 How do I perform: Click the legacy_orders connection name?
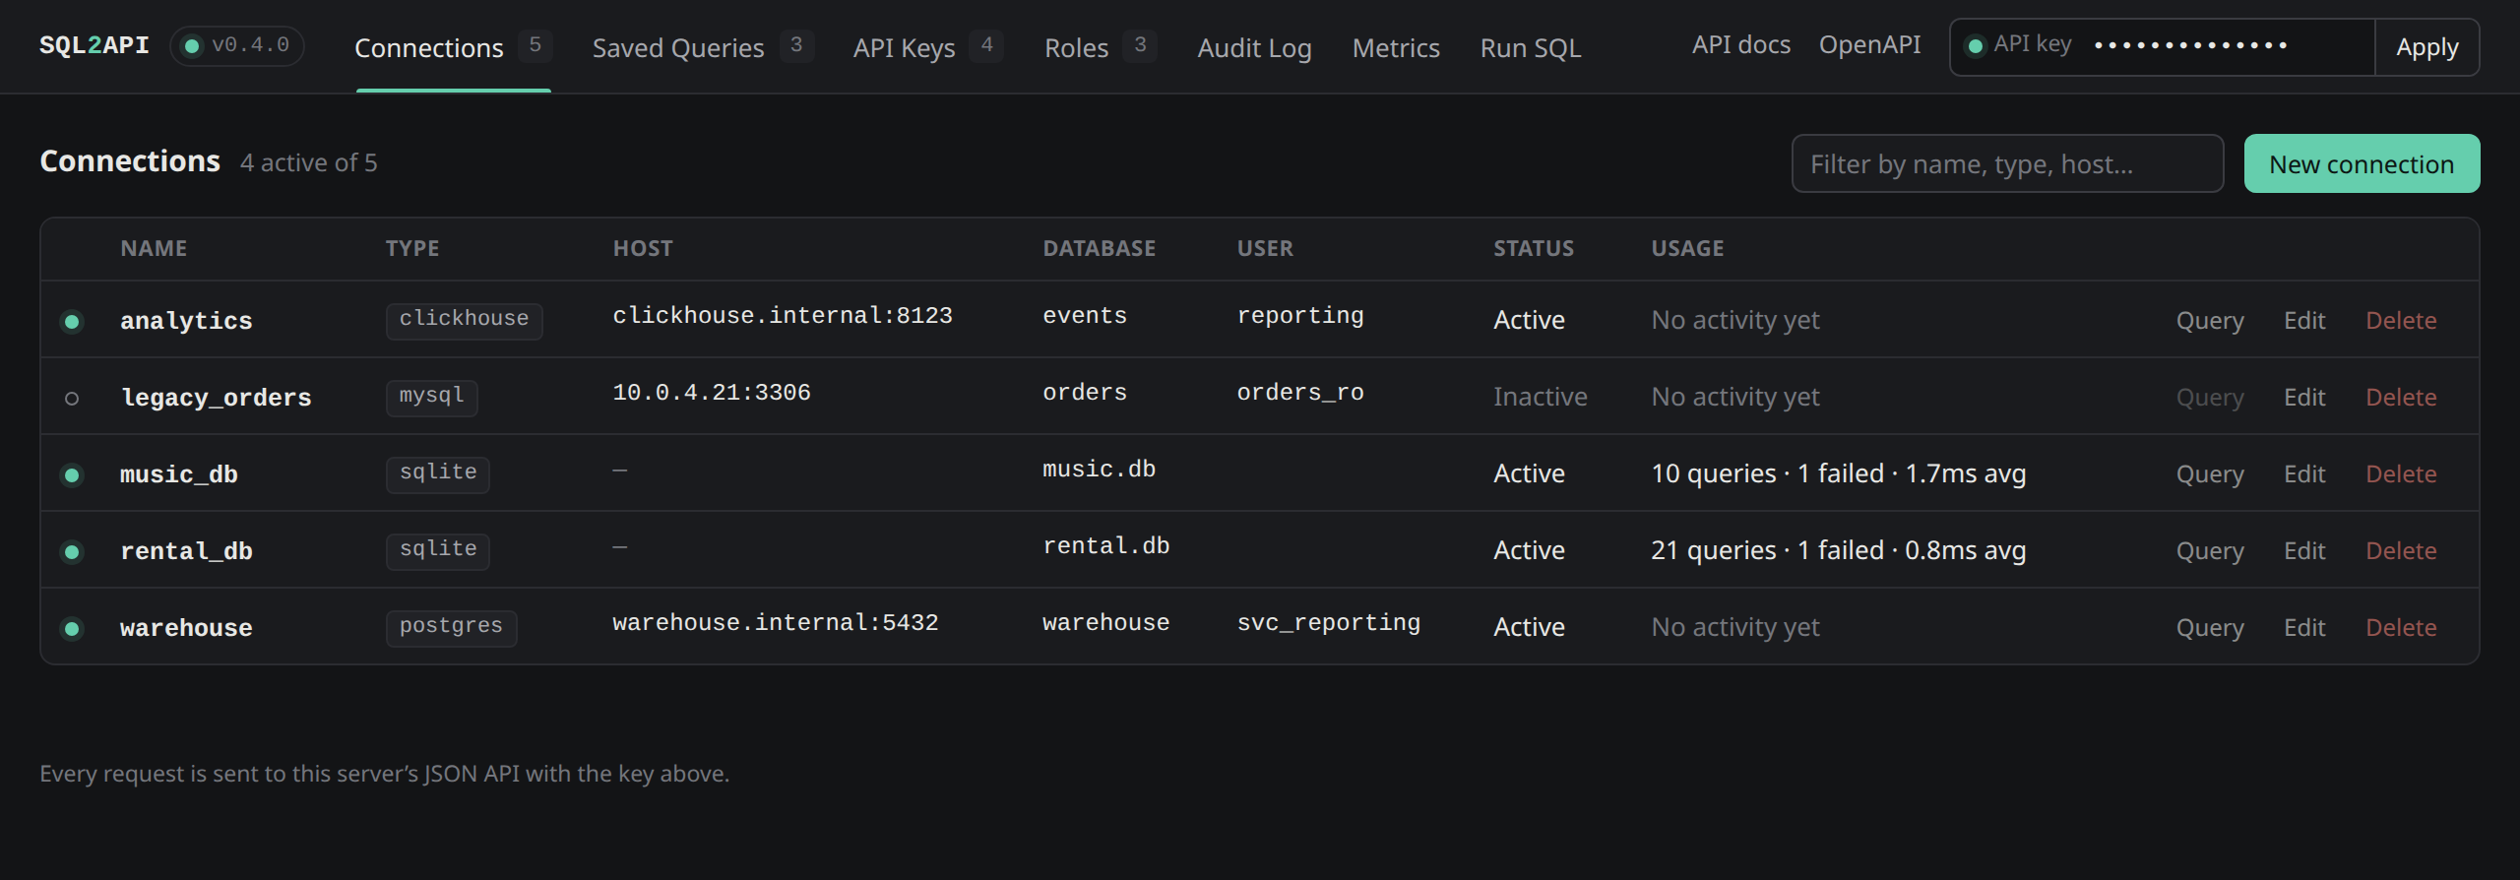point(216,399)
